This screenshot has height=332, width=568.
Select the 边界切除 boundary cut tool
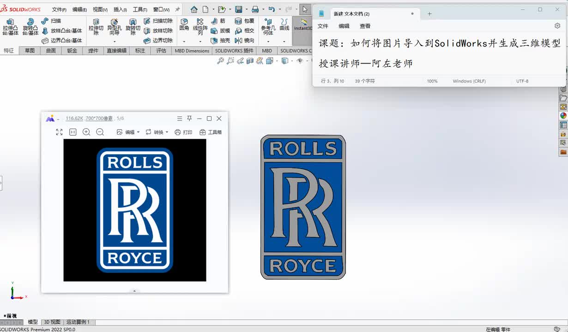pos(158,41)
